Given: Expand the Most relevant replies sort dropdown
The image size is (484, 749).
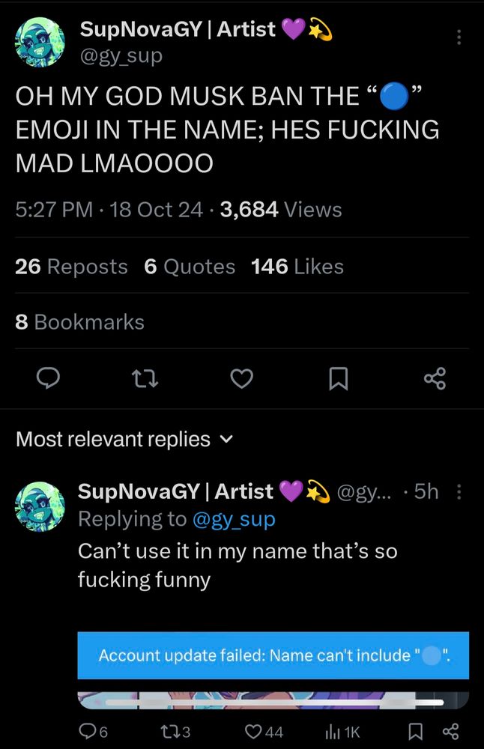Looking at the screenshot, I should tap(124, 439).
